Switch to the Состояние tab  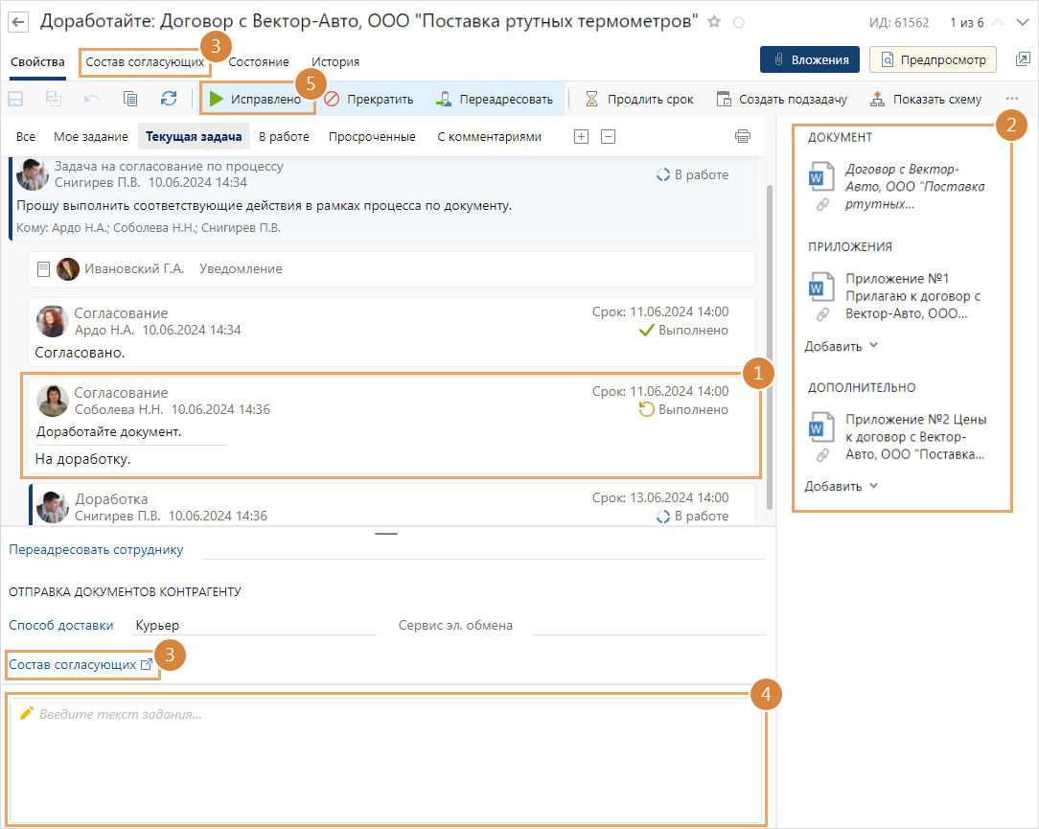[x=259, y=61]
